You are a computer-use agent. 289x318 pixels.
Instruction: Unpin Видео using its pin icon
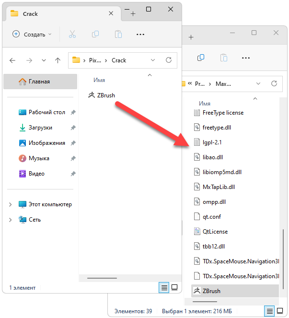pyautogui.click(x=73, y=174)
